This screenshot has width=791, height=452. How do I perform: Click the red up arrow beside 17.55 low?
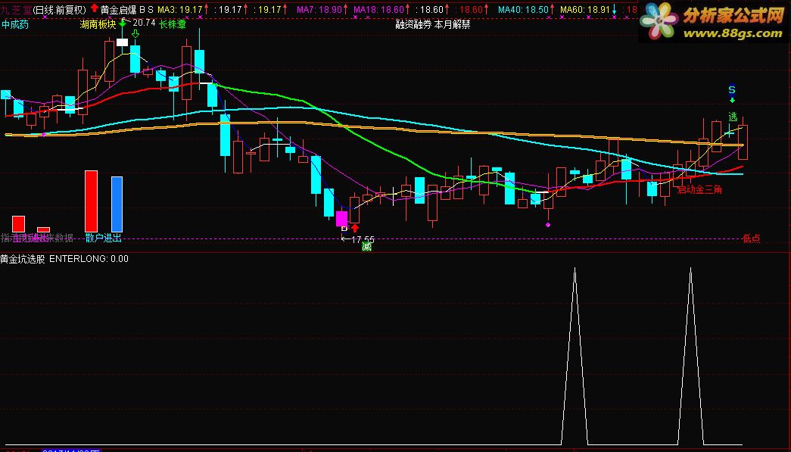(355, 229)
